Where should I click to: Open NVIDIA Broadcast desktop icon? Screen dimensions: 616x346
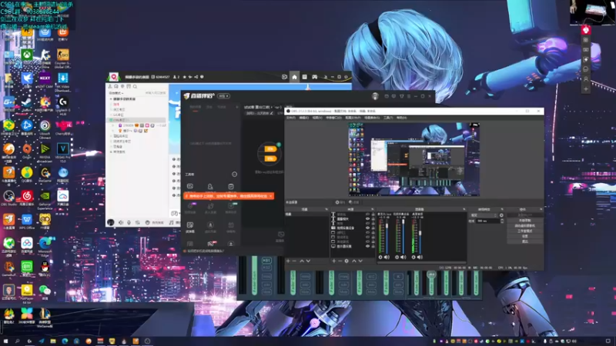click(x=45, y=152)
